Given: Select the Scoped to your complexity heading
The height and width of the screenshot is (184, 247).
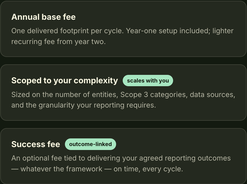Looking at the screenshot, I should [x=65, y=81].
